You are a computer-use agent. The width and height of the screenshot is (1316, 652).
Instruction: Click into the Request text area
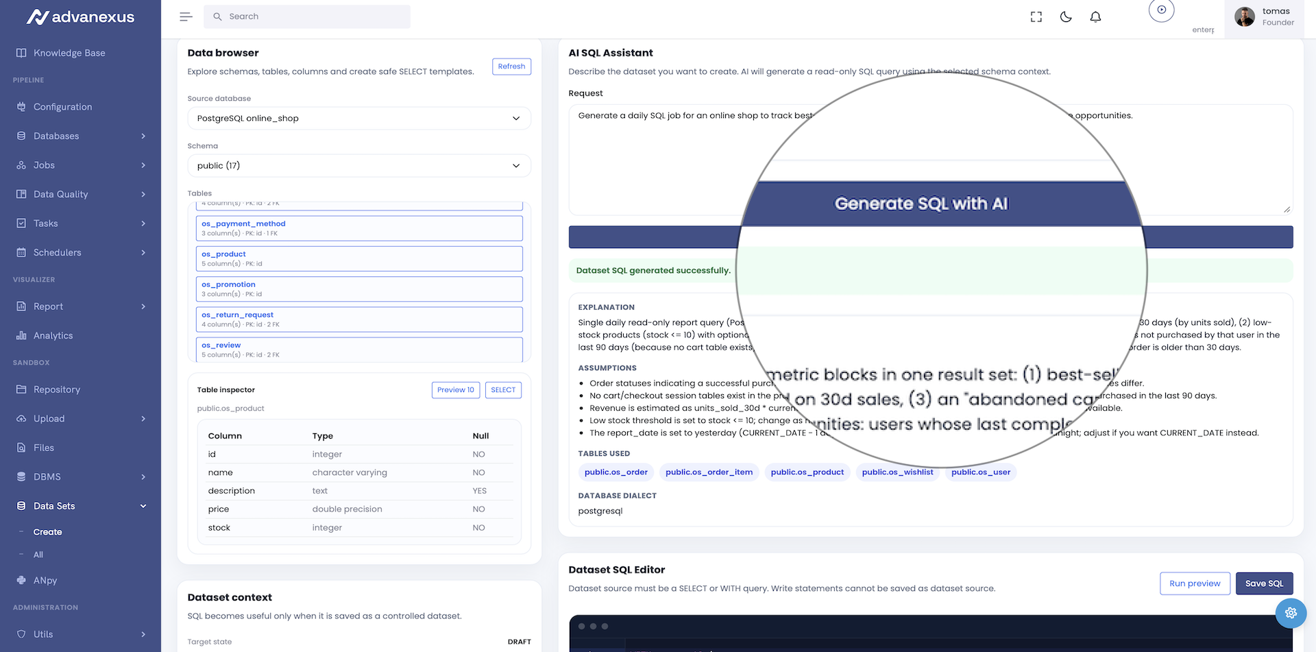point(931,160)
